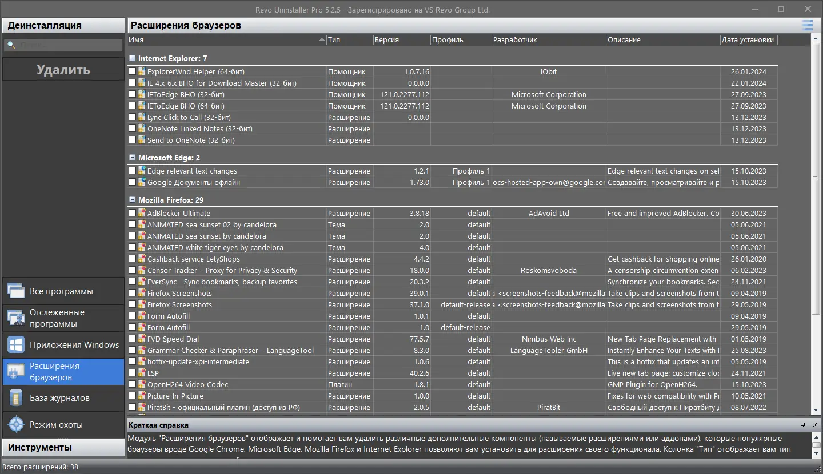Click the Roskomsvoboda developer cell
823x474 pixels.
point(549,270)
